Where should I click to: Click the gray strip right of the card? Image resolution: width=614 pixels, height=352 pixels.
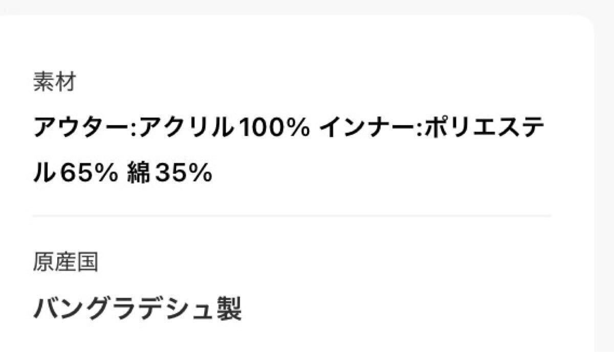coord(605,179)
